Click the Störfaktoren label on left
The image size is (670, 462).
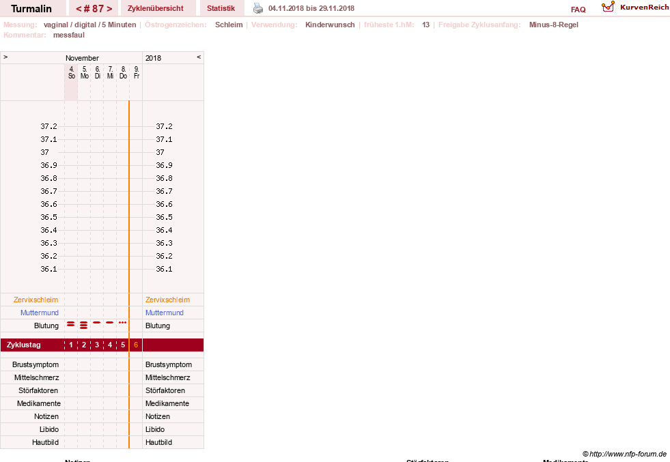38,390
